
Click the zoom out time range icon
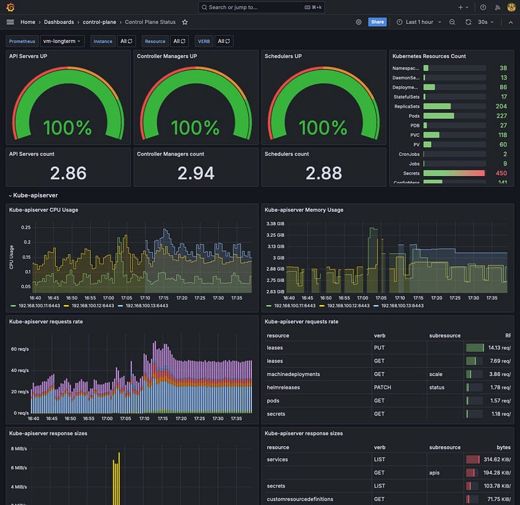point(452,22)
